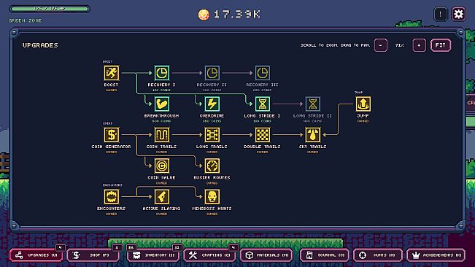
Task: Select the Sky Trails upgrade node
Action: pos(312,135)
